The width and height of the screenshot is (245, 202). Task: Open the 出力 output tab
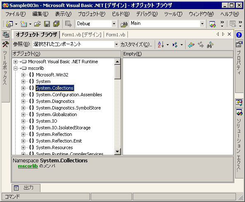tap(26, 188)
